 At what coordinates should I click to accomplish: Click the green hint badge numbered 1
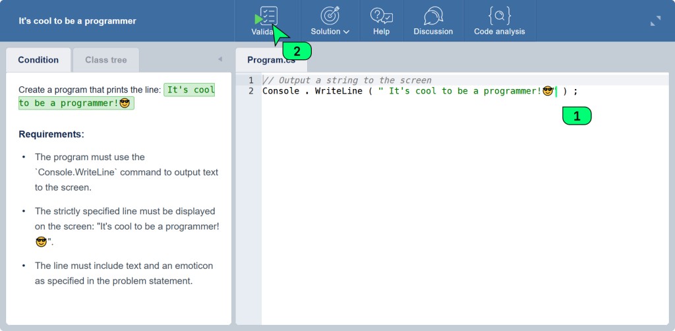(577, 116)
